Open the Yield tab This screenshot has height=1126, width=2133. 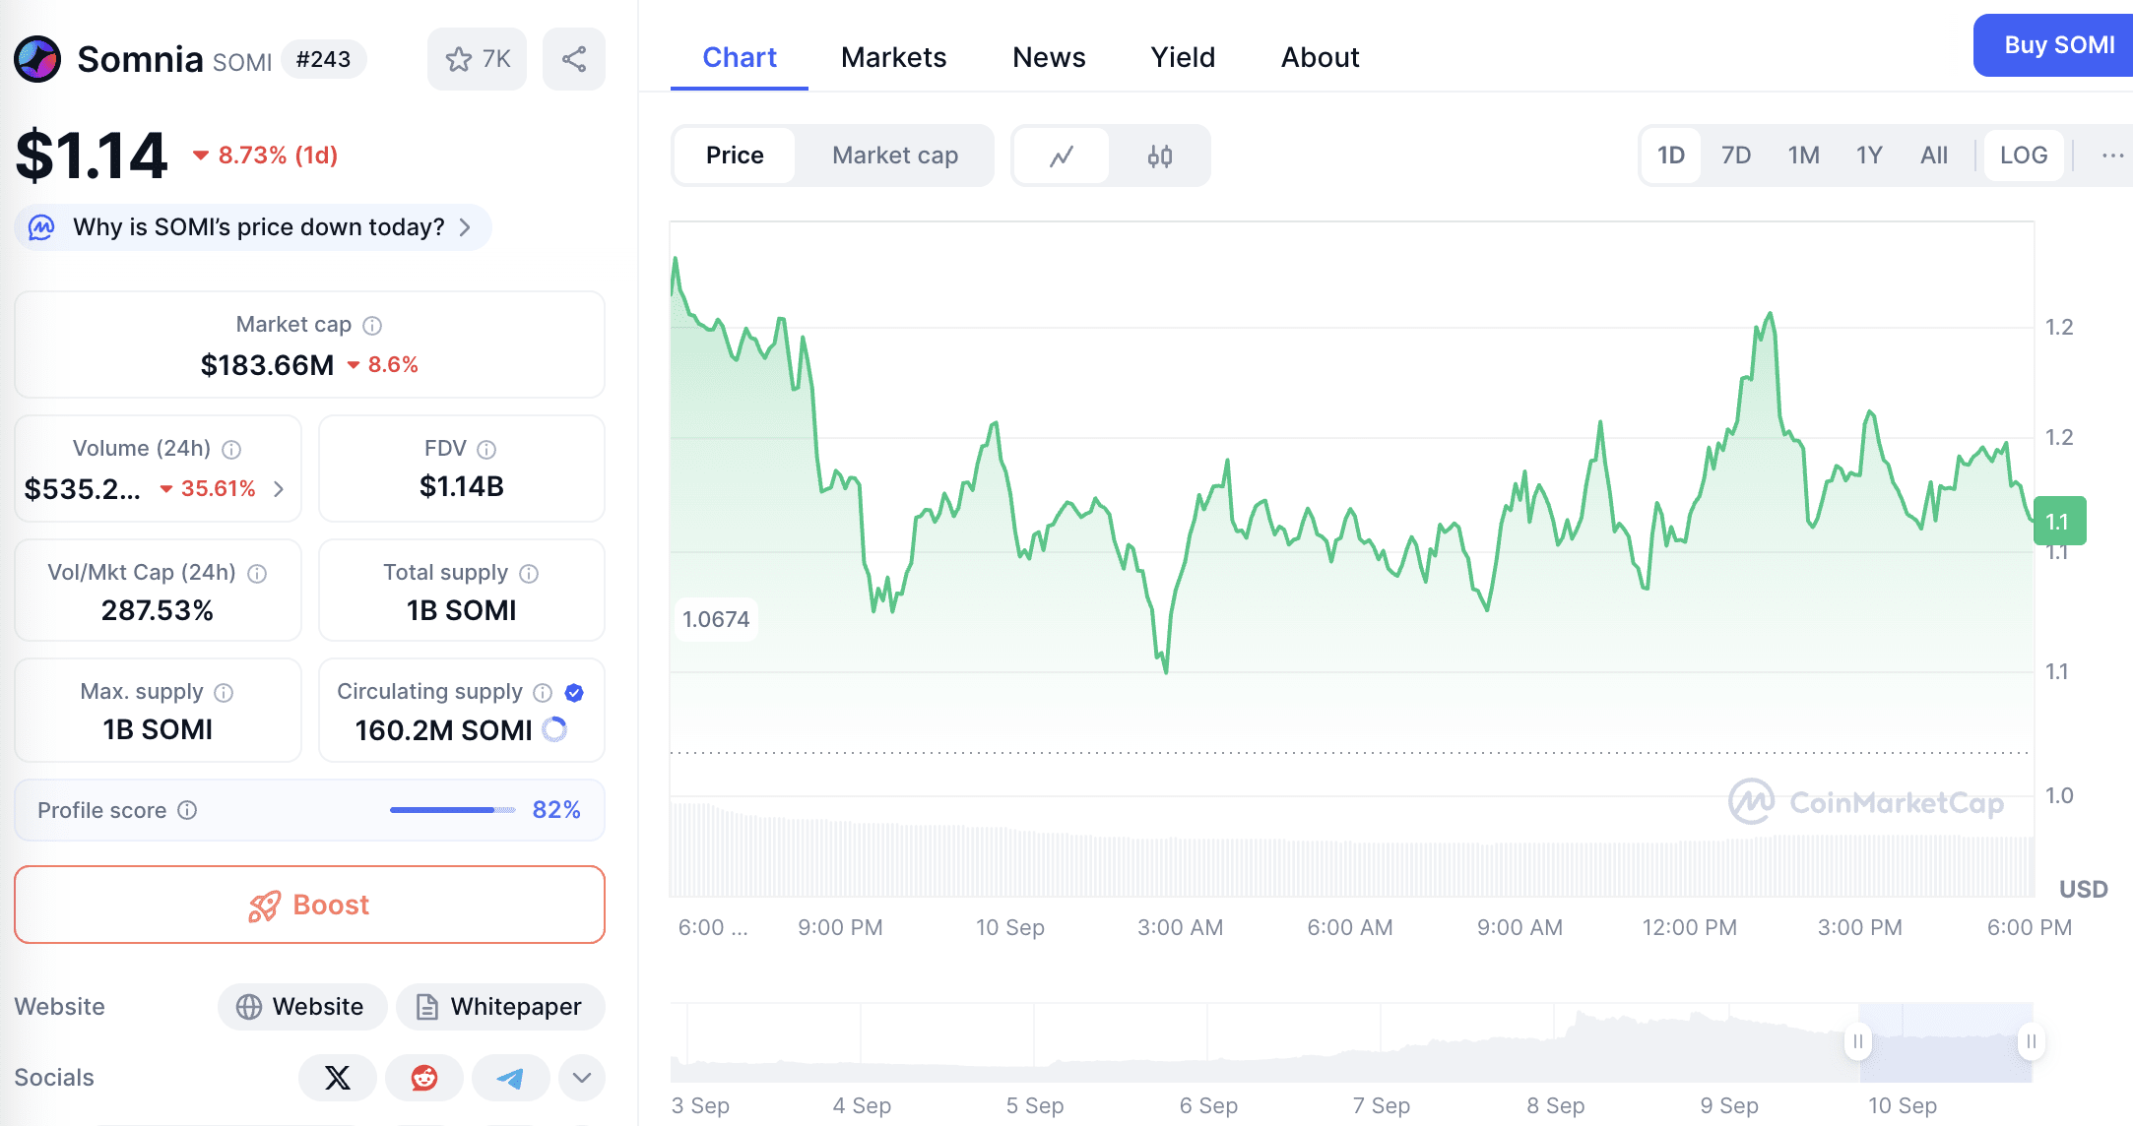pos(1183,57)
